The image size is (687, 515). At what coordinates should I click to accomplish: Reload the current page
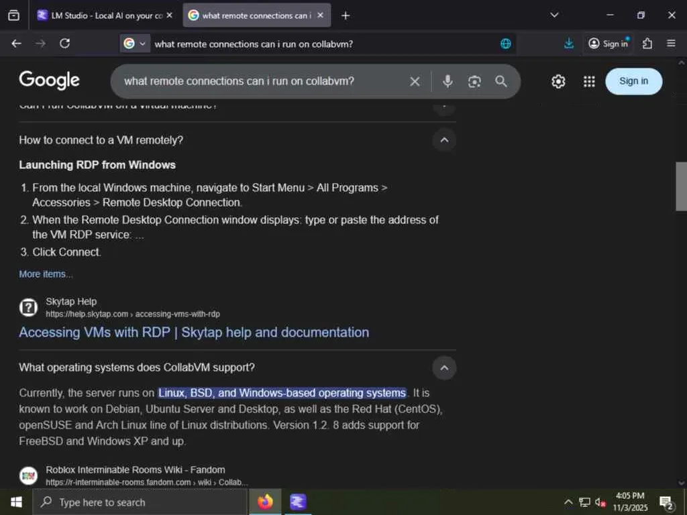tap(65, 44)
